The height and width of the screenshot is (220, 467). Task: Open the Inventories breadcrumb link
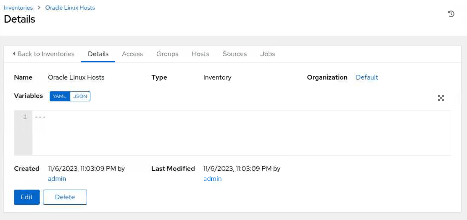(18, 8)
